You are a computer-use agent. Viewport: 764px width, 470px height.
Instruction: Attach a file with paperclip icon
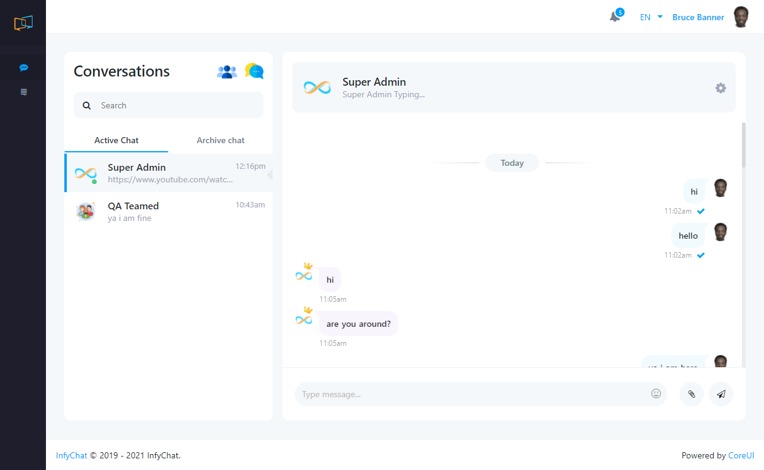click(692, 394)
